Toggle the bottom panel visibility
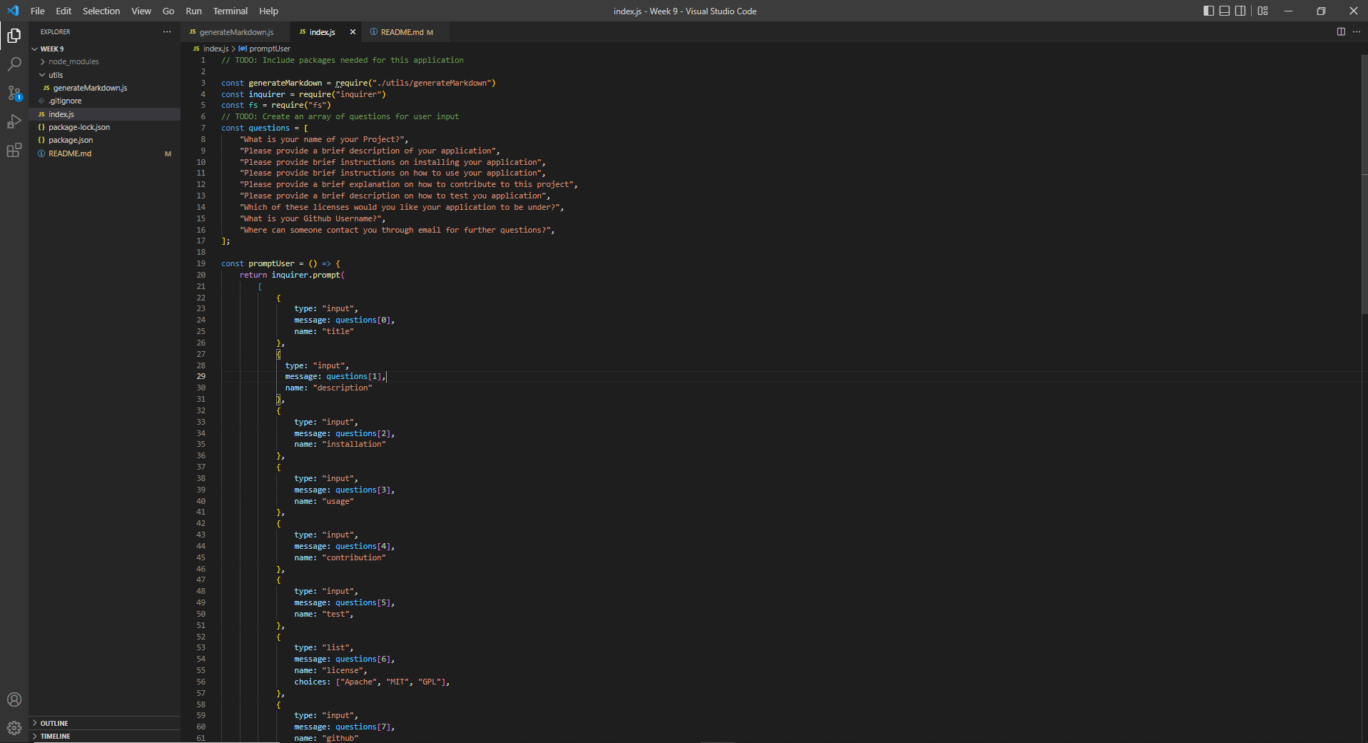 (1224, 11)
